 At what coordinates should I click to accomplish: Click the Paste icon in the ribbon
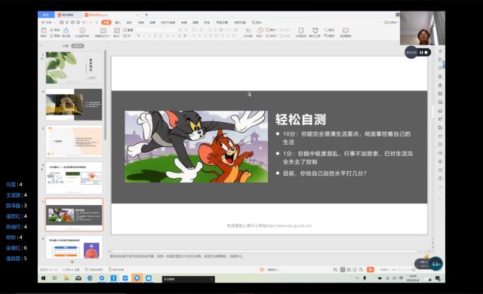click(x=44, y=30)
